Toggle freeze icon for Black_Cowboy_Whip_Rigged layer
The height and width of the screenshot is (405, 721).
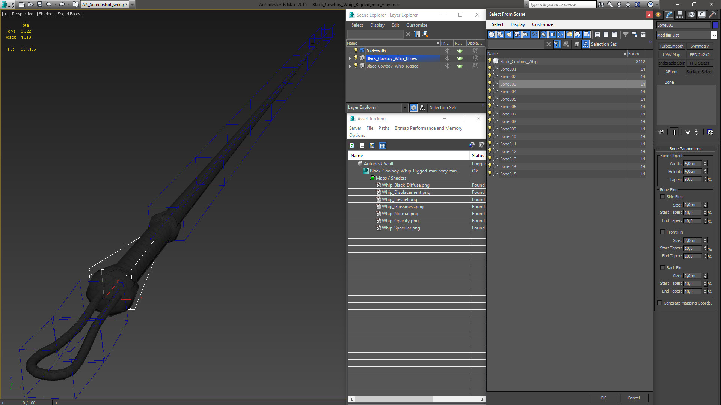446,66
